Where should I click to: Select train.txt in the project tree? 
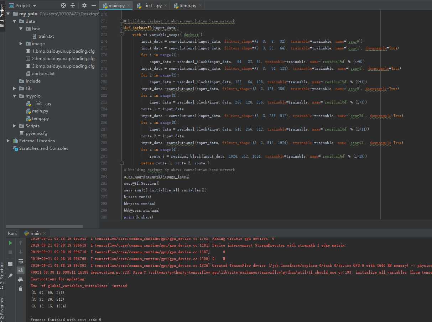(x=46, y=36)
